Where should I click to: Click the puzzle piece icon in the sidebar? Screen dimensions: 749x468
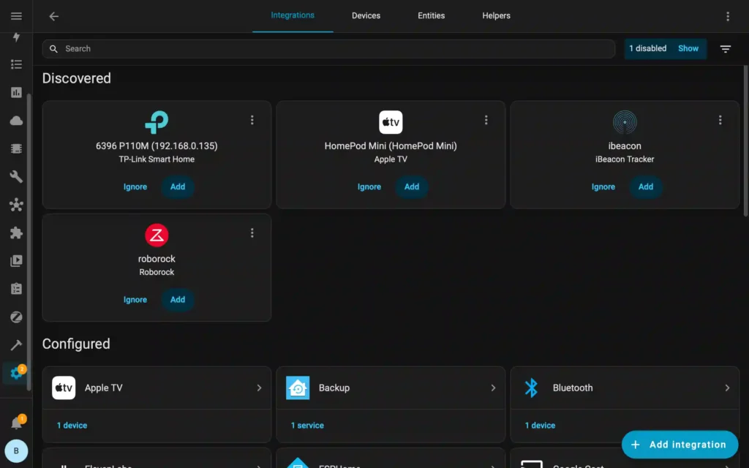(15, 233)
